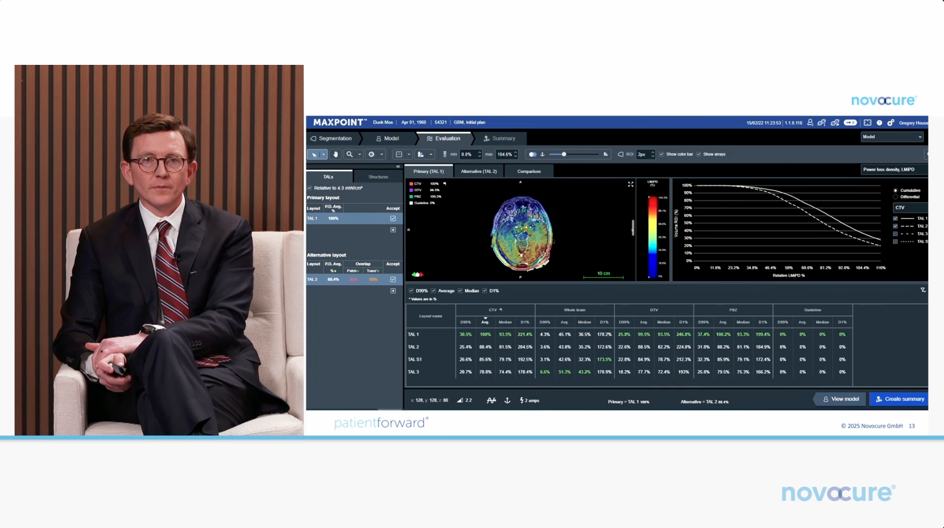Select the Differential radio button
The height and width of the screenshot is (528, 944).
[896, 197]
